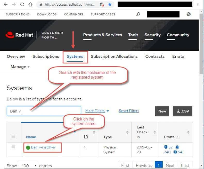Image resolution: width=204 pixels, height=169 pixels.
Task: Click DOWNLOADS in the top bar
Action: click(47, 14)
